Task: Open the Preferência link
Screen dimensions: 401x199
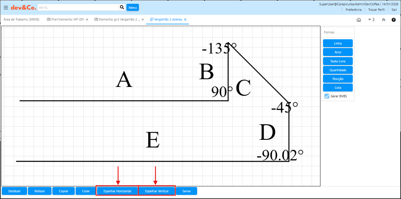Action: [x=353, y=10]
